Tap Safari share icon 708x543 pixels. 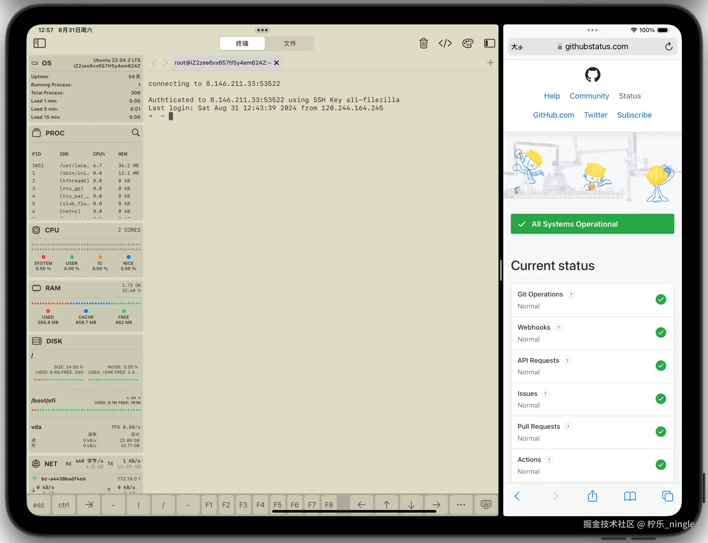point(593,496)
